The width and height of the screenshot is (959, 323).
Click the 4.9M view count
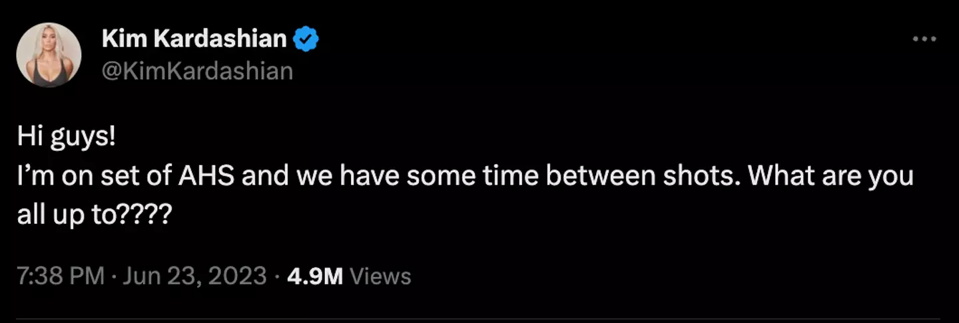pos(314,276)
